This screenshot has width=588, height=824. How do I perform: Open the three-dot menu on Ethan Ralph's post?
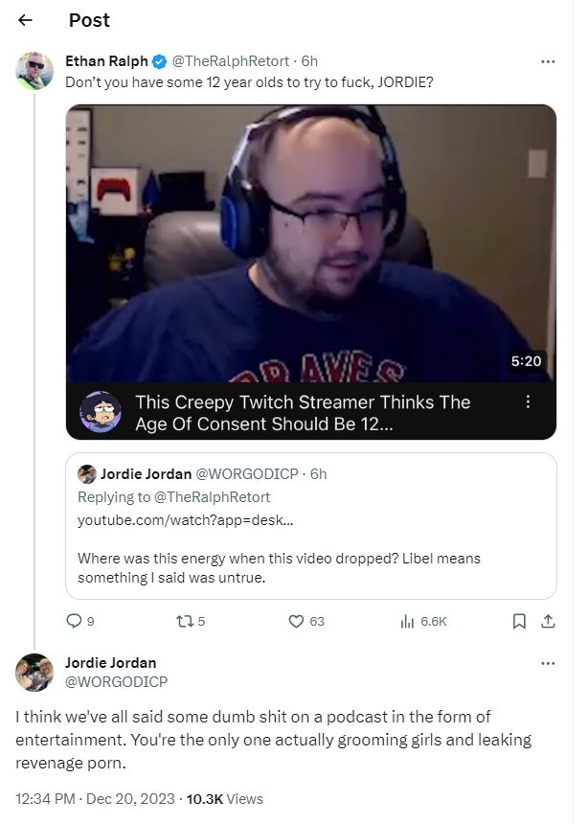pos(548,61)
